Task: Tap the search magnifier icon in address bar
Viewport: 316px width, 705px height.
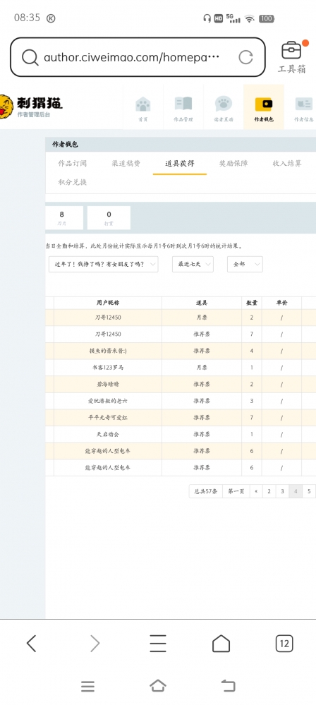Action: (30, 57)
